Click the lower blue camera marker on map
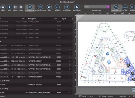This screenshot has width=135, height=98. point(109,62)
